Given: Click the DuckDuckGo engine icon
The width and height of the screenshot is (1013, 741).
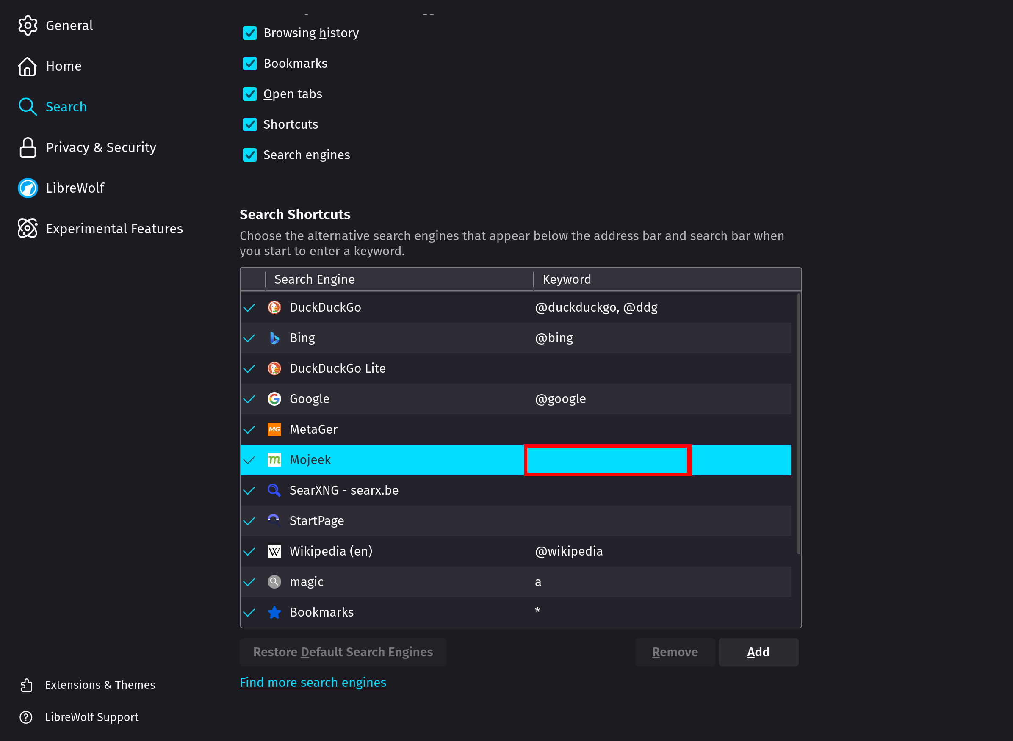Looking at the screenshot, I should point(274,307).
